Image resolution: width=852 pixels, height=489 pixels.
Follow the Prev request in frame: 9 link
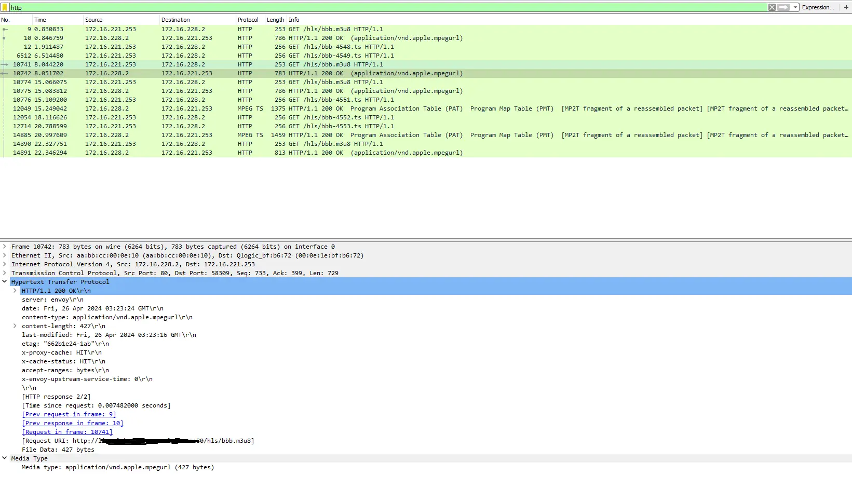pos(69,414)
